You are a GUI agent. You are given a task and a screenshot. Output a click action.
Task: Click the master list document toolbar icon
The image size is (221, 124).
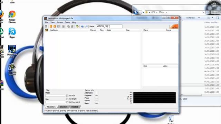pyautogui.click(x=64, y=26)
